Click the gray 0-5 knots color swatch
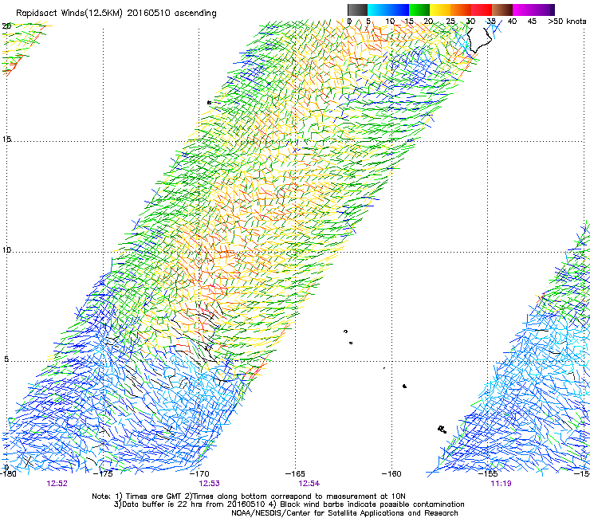The image size is (590, 518). pos(357,10)
